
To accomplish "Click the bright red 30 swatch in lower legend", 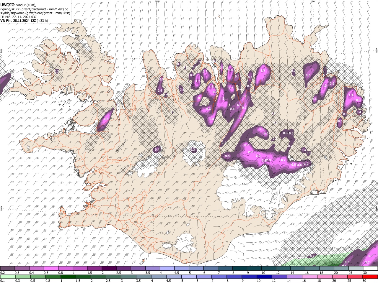I will tap(370, 277).
